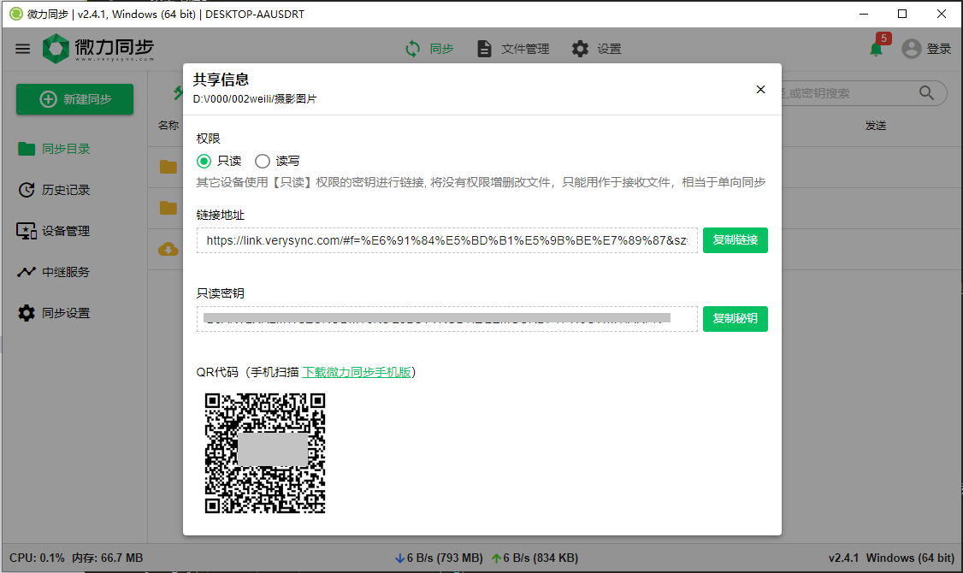Image resolution: width=963 pixels, height=573 pixels.
Task: Click the 只读密钥 key field
Action: click(447, 319)
